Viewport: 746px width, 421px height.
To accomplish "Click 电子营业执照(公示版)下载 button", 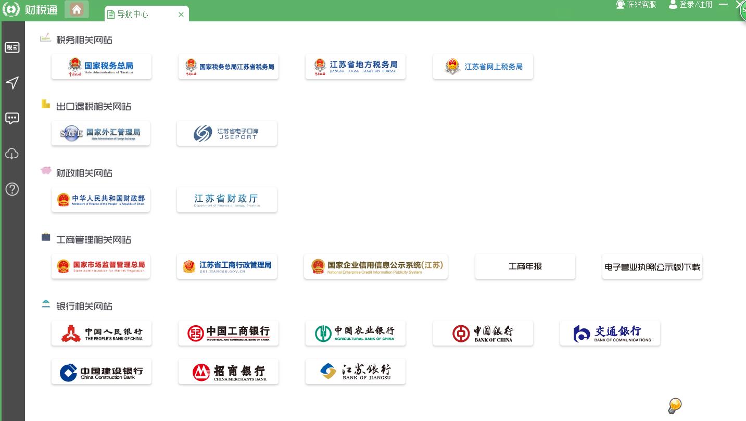I will click(652, 266).
